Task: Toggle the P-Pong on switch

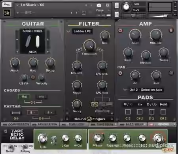Action: 26,146
